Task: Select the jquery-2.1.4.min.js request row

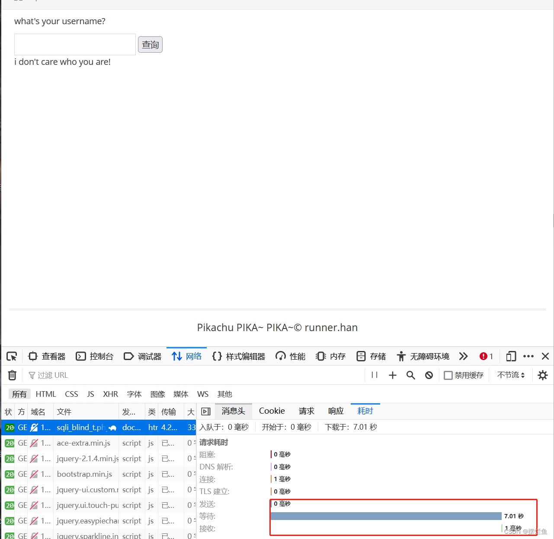Action: [99, 459]
